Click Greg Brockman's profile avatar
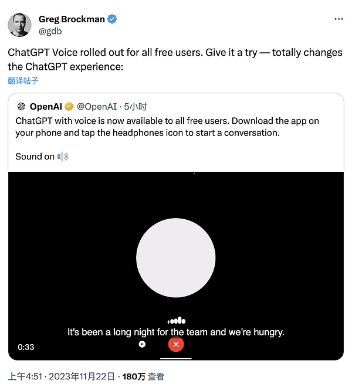This screenshot has height=384, width=352. tap(20, 25)
